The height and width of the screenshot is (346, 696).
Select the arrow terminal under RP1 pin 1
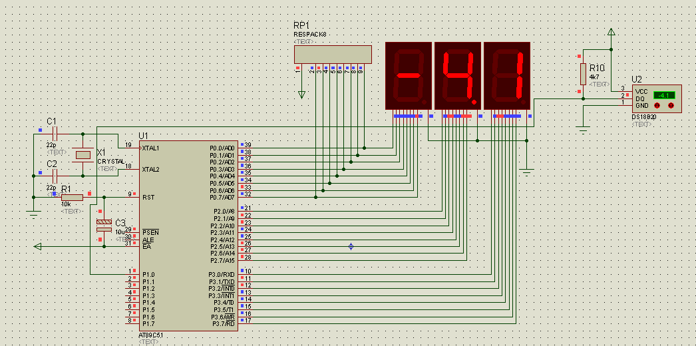302,94
